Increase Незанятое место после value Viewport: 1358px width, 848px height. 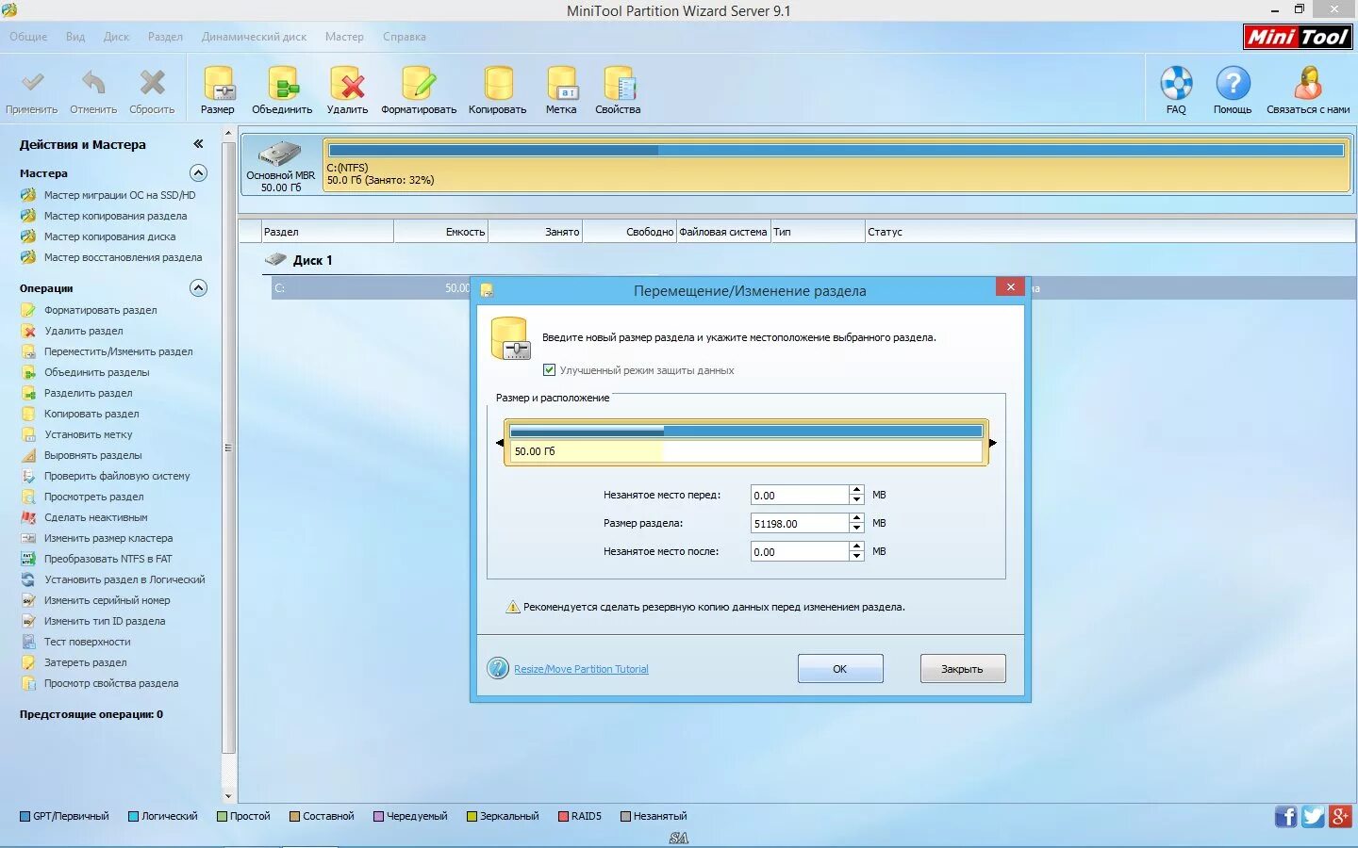[x=856, y=546]
